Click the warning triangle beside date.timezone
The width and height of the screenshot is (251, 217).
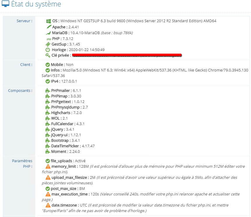tap(48, 205)
